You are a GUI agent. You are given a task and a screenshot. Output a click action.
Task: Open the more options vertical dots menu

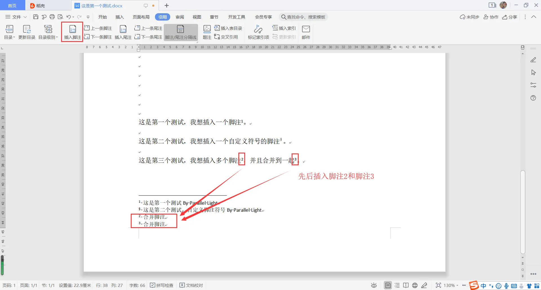[525, 17]
